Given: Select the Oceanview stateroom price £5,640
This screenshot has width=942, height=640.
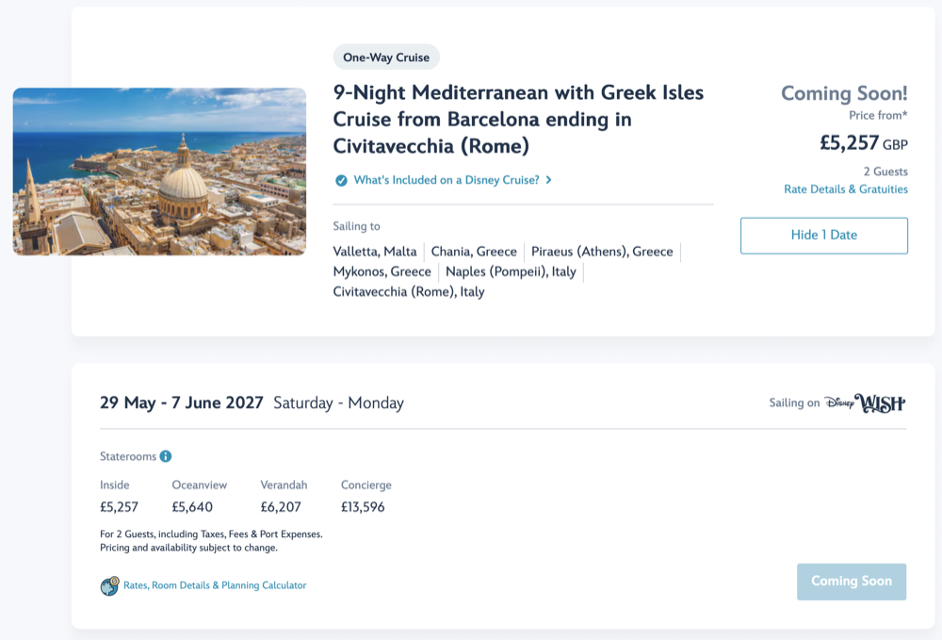Looking at the screenshot, I should 192,507.
